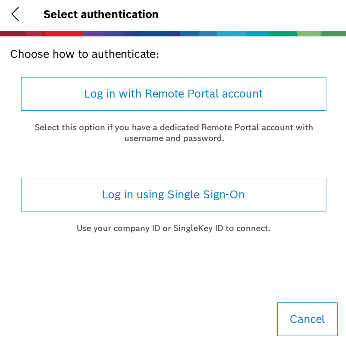Click the medium blue stripe segment

point(190,34)
